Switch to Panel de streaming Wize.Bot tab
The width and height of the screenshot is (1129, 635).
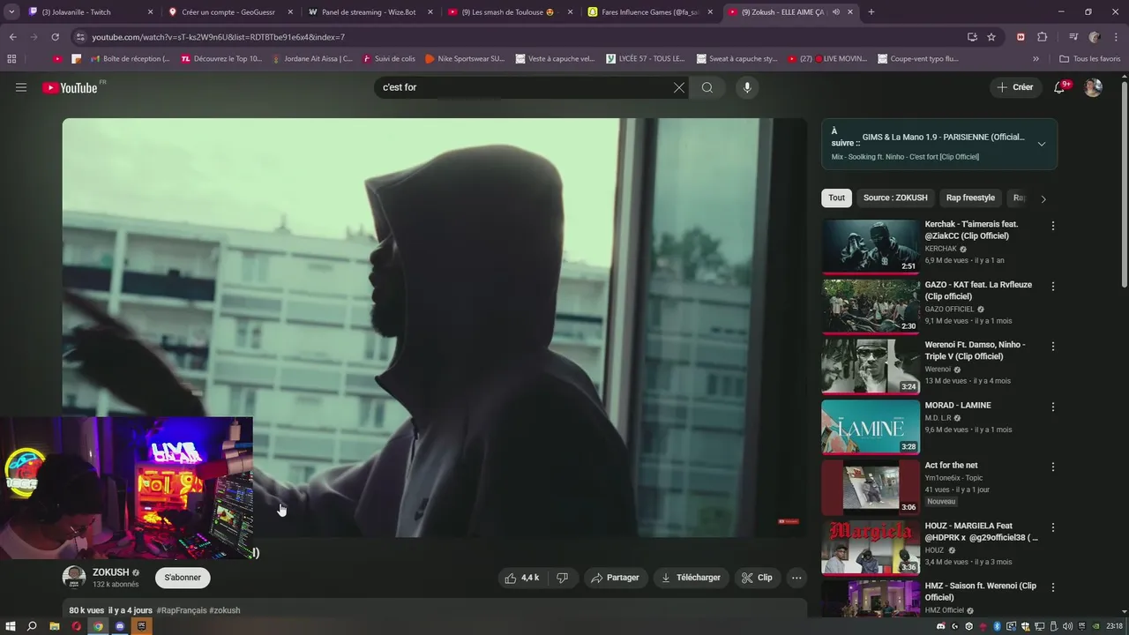[370, 12]
